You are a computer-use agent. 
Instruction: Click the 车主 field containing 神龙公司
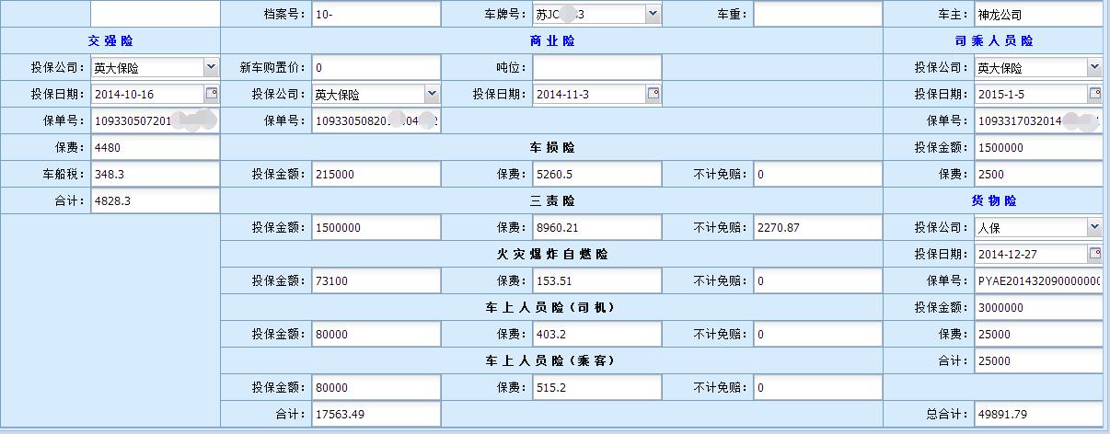[1037, 15]
